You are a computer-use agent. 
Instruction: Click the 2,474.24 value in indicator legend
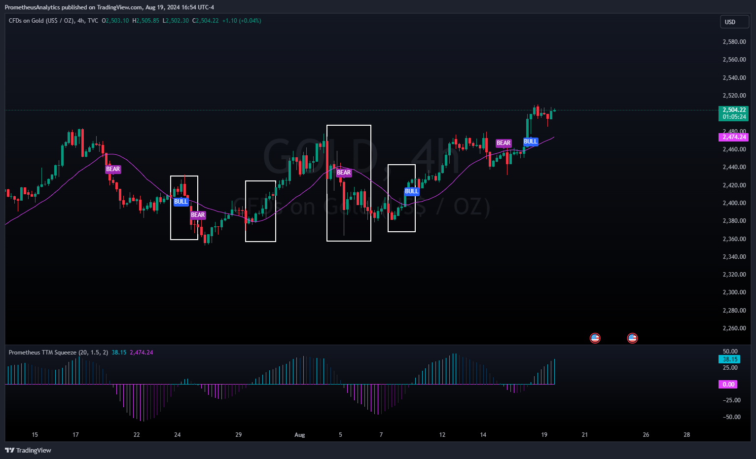click(x=142, y=353)
